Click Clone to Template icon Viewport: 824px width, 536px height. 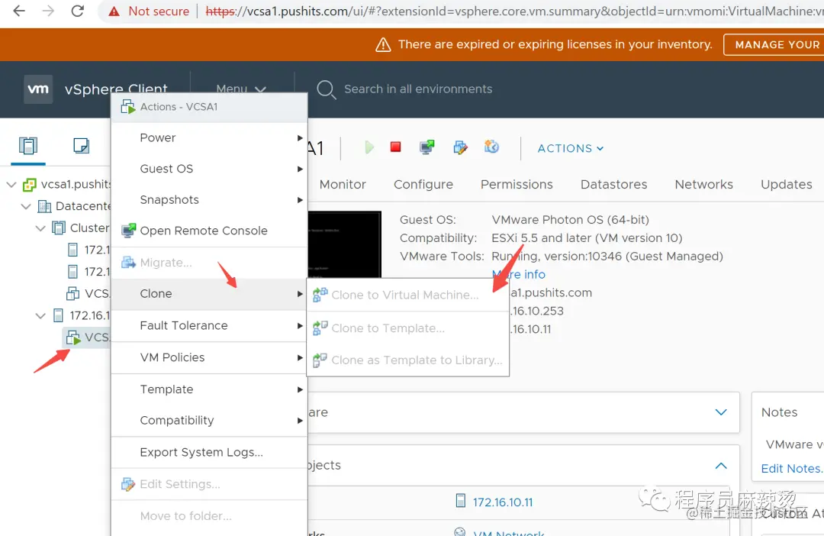[320, 328]
